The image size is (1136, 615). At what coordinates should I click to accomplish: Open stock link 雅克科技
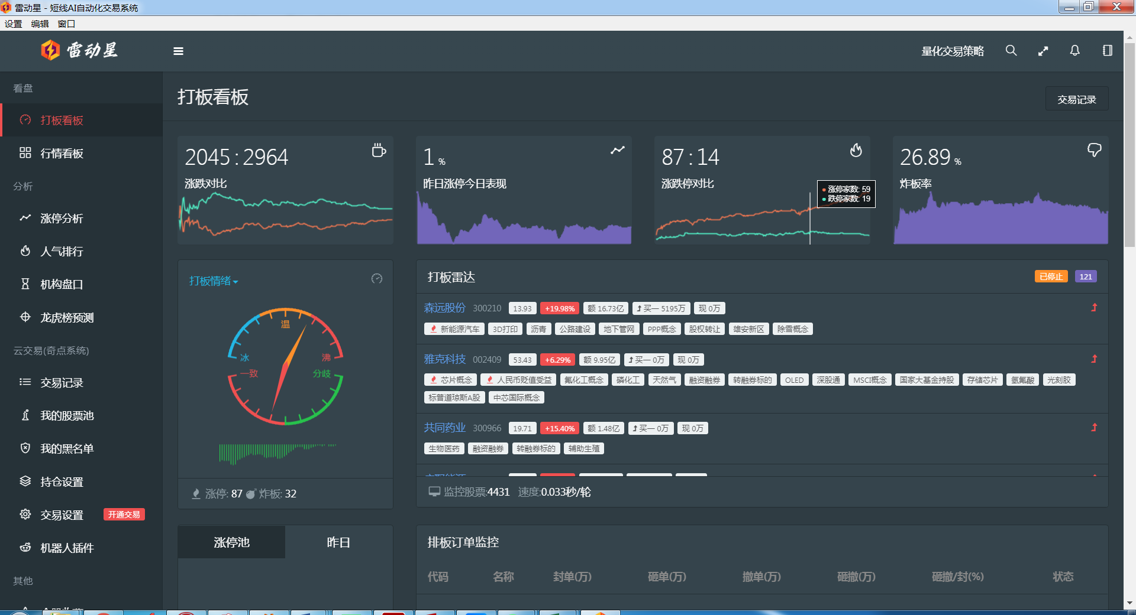444,359
